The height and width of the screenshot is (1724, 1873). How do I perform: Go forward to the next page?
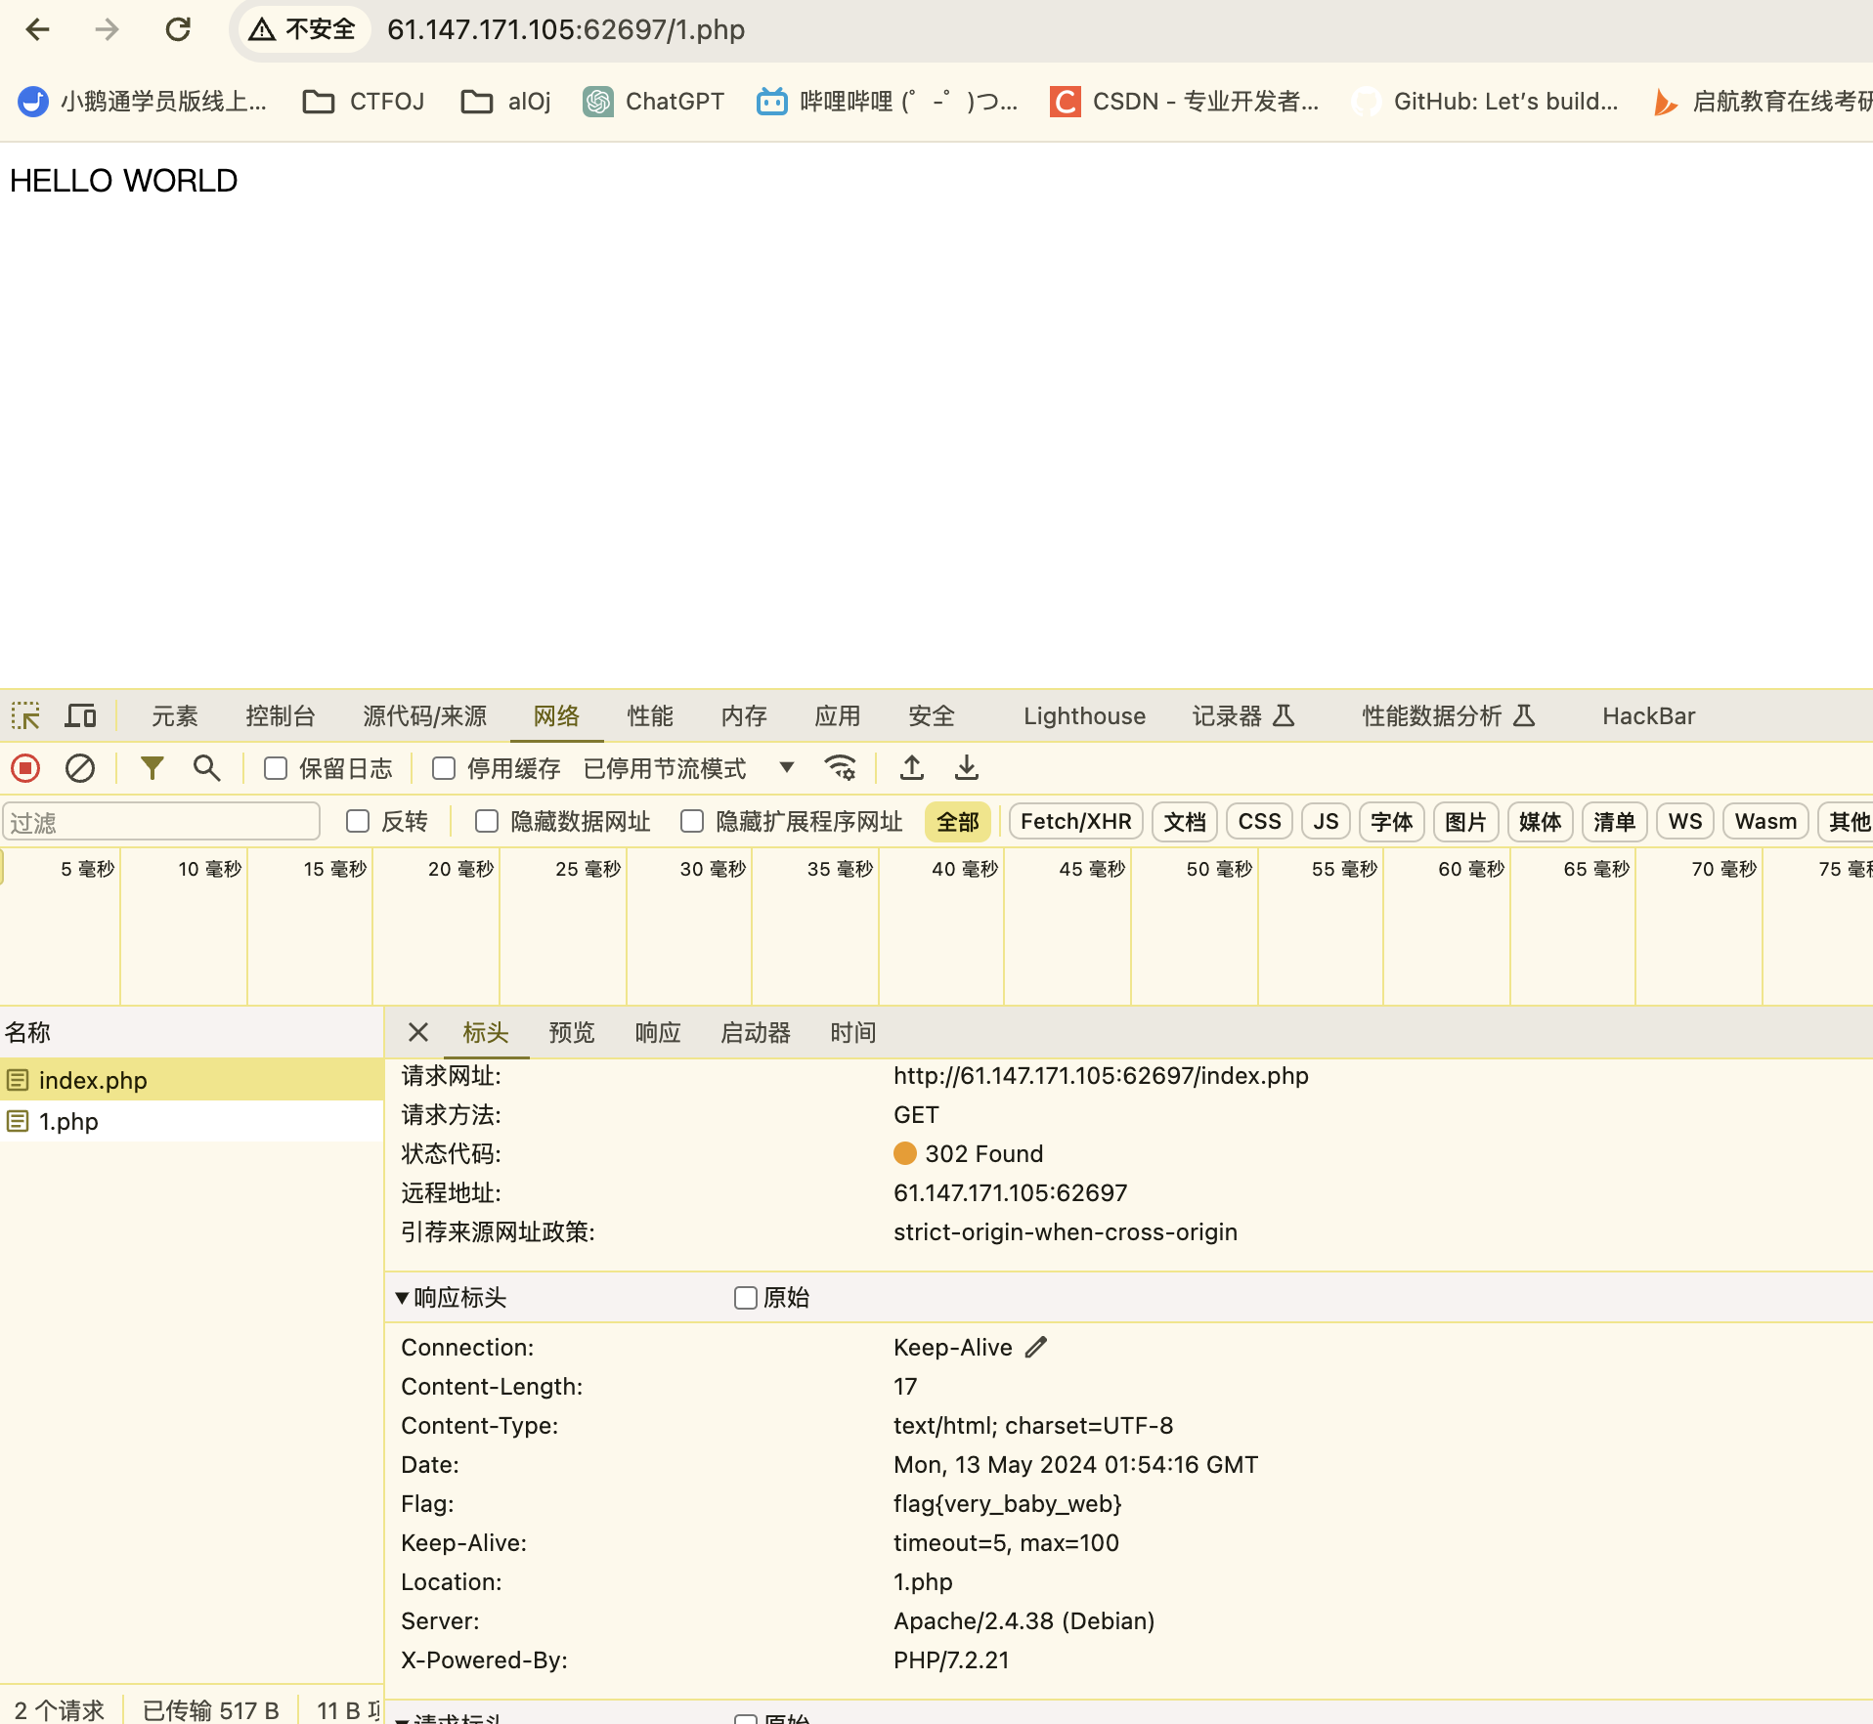pyautogui.click(x=107, y=29)
